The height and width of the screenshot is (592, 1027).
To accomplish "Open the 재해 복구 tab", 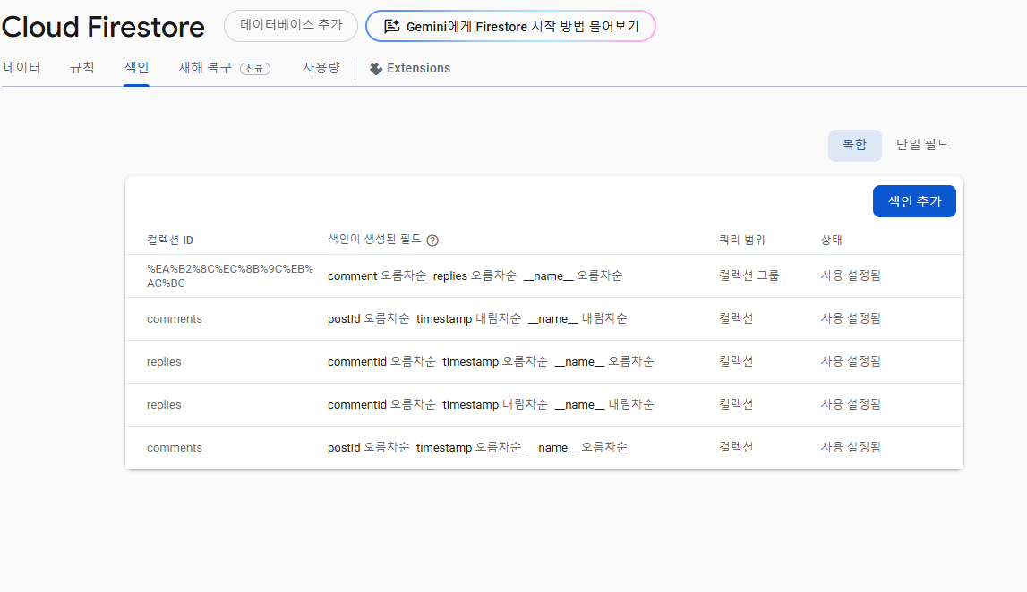I will point(205,68).
